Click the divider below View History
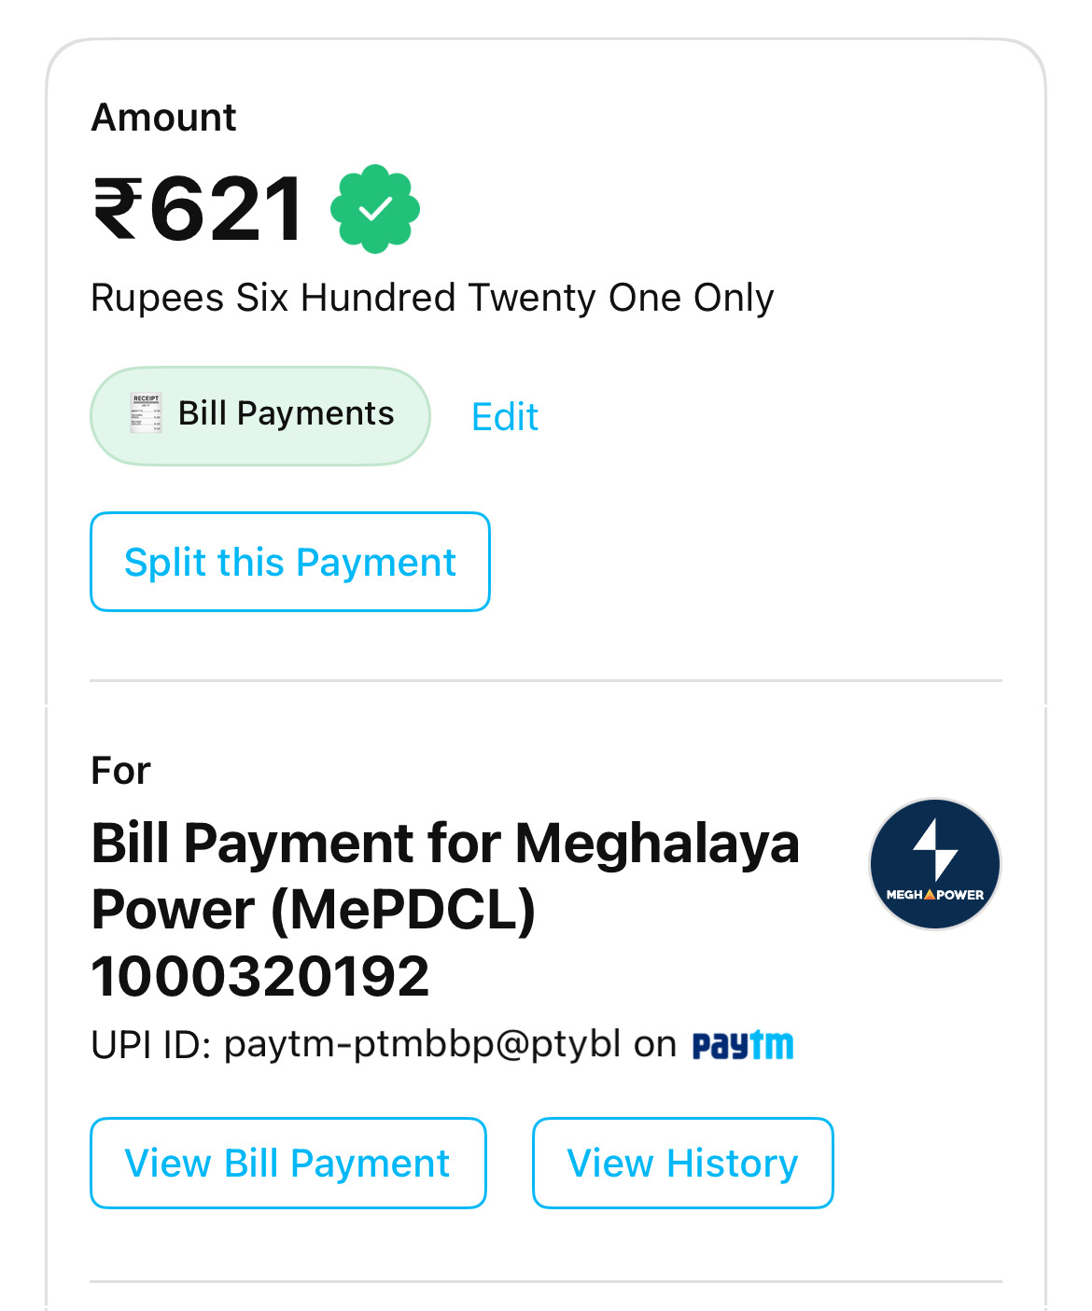 546,1281
